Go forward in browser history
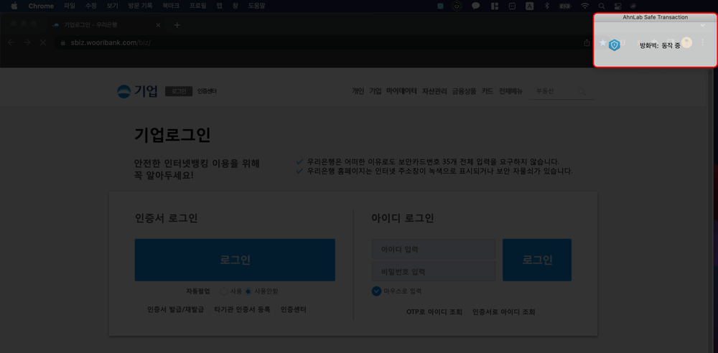The height and width of the screenshot is (353, 718). 27,42
